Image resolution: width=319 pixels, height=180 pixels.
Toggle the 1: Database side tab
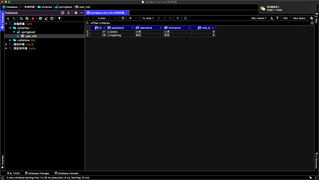coord(3,20)
